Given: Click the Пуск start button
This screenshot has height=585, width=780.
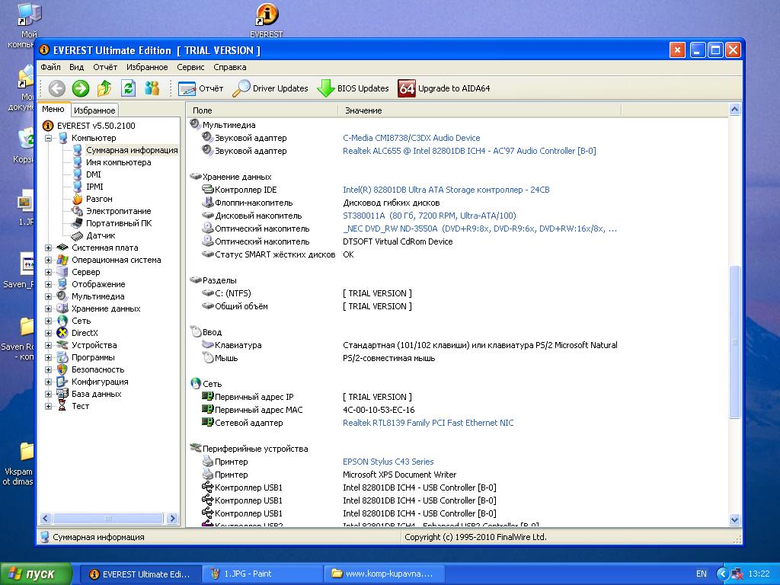Looking at the screenshot, I should point(36,574).
